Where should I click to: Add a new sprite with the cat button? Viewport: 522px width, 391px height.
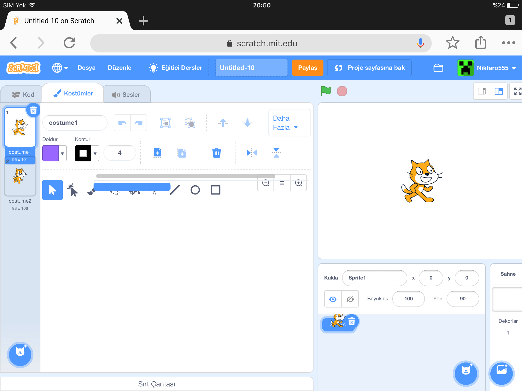(x=466, y=373)
